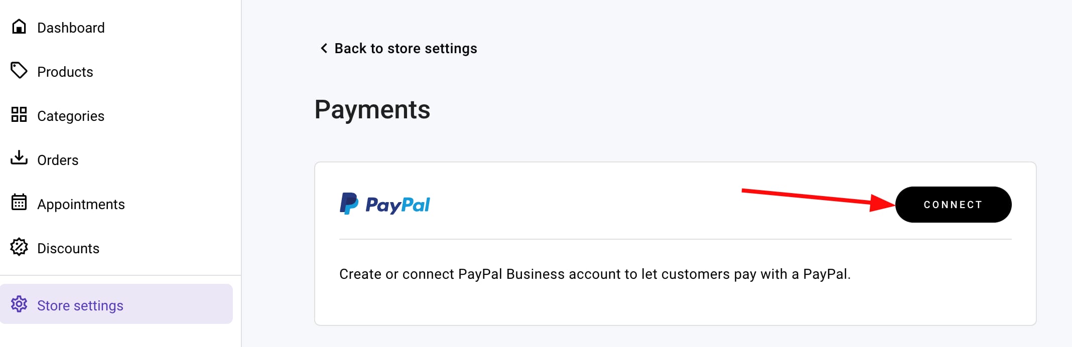Viewport: 1072px width, 347px height.
Task: Open the Orders section
Action: [58, 159]
